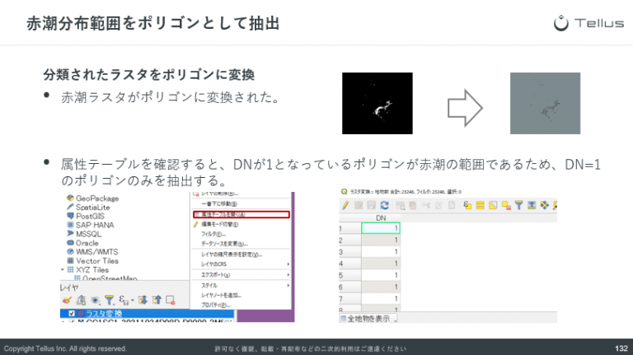The image size is (633, 355).
Task: Click the Vector Tiles grid icon
Action: pos(70,260)
